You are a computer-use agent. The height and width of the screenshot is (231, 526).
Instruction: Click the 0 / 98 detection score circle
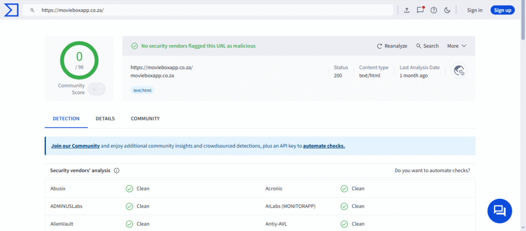pyautogui.click(x=79, y=60)
